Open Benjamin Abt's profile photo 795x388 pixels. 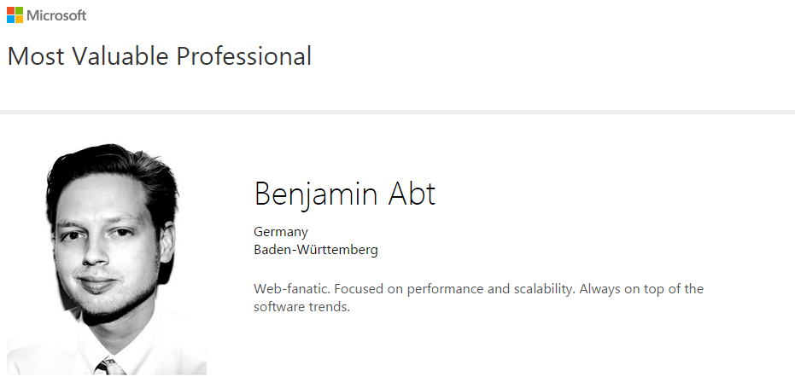(x=107, y=256)
